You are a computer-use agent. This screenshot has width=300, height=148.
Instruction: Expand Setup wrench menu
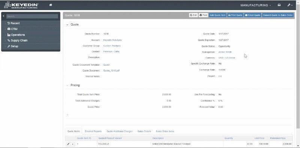coord(13,46)
